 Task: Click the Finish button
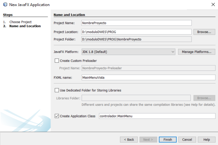coord(168,140)
